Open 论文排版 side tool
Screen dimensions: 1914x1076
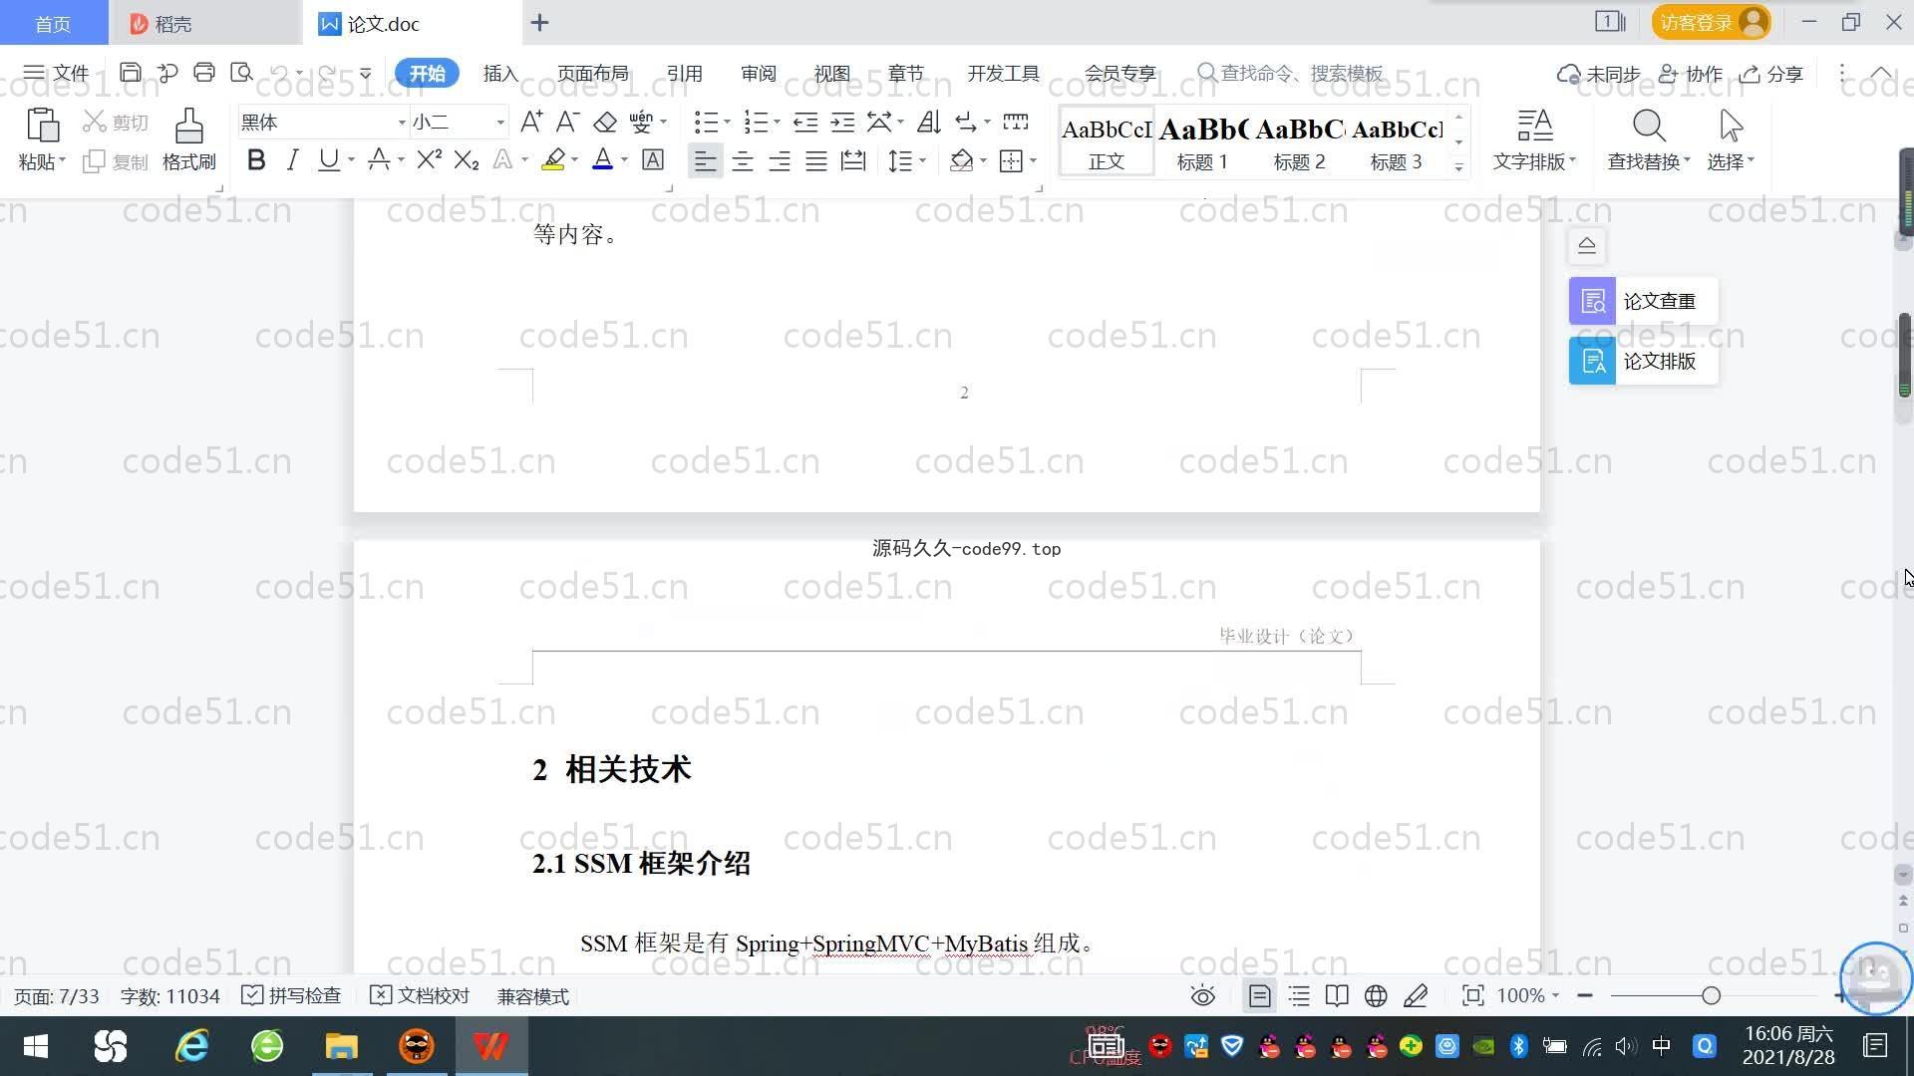click(1643, 361)
